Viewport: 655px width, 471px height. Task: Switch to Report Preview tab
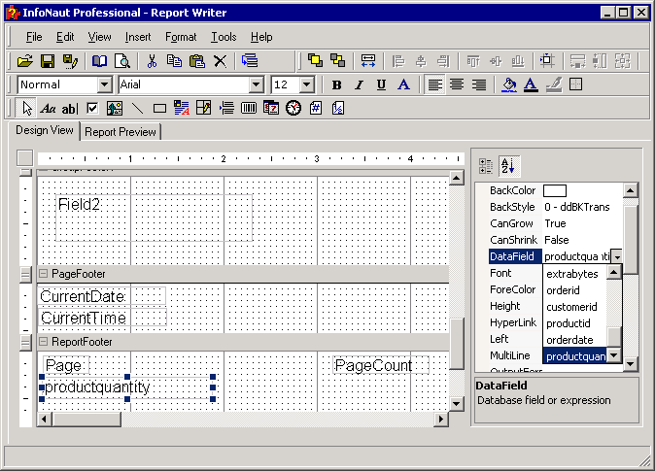[x=121, y=132]
